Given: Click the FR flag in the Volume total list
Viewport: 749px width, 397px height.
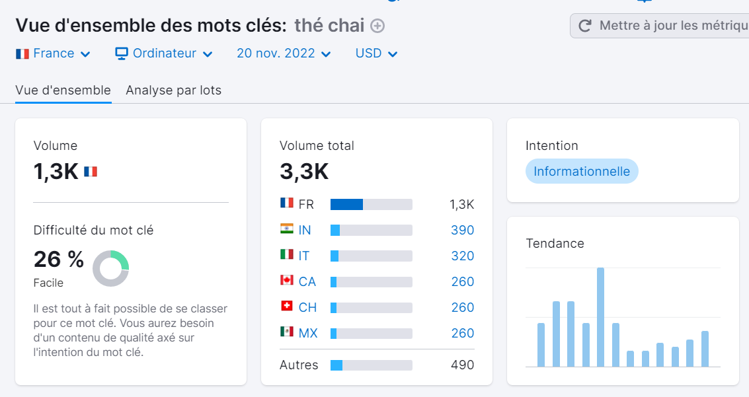Looking at the screenshot, I should (x=287, y=204).
